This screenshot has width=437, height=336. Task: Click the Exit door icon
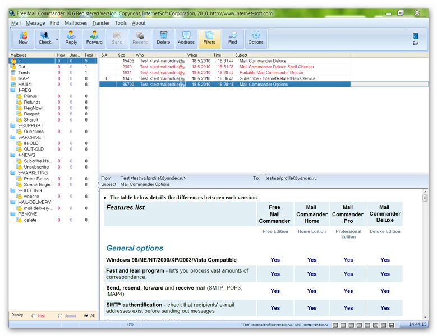tap(416, 39)
